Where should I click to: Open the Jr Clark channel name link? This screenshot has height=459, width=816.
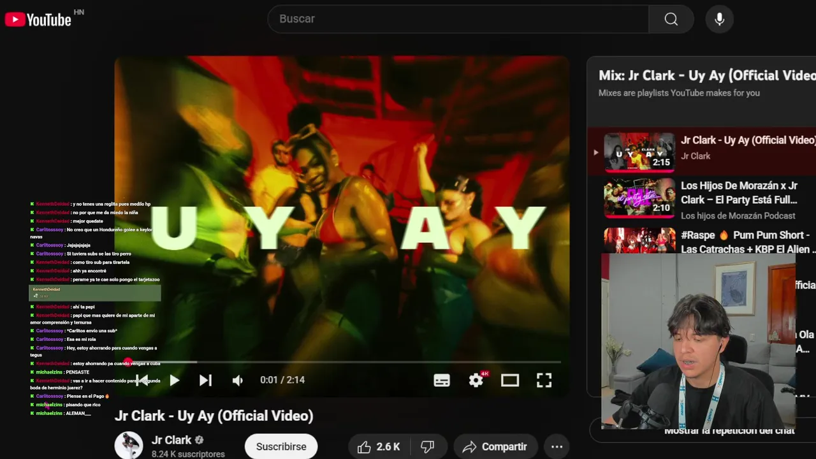[171, 440]
